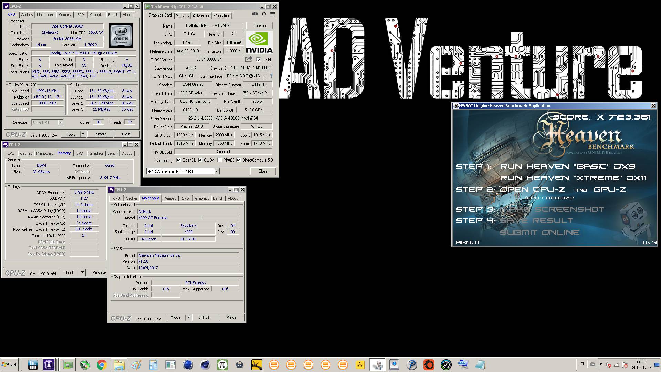Screen dimensions: 661x372
Task: Open the on-screen keyboard monitor taskbar icon
Action: point(463,364)
